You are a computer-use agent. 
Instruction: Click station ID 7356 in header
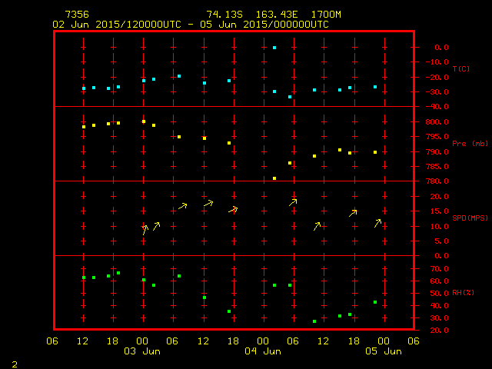(76, 15)
